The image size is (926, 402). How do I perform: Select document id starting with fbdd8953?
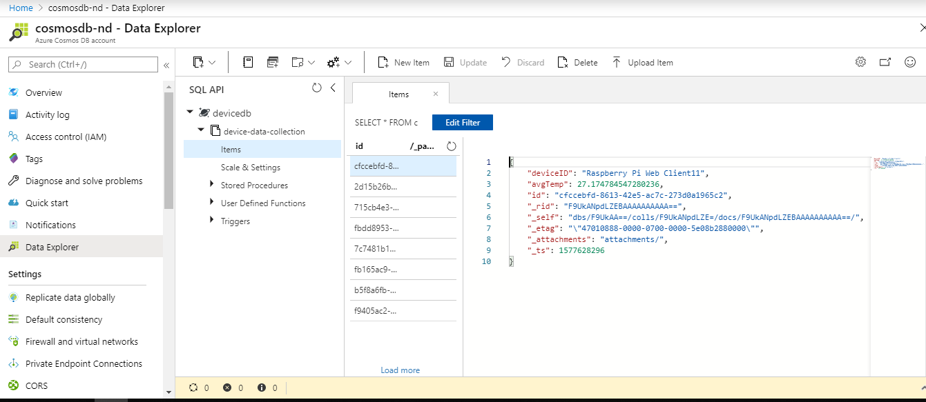point(376,228)
